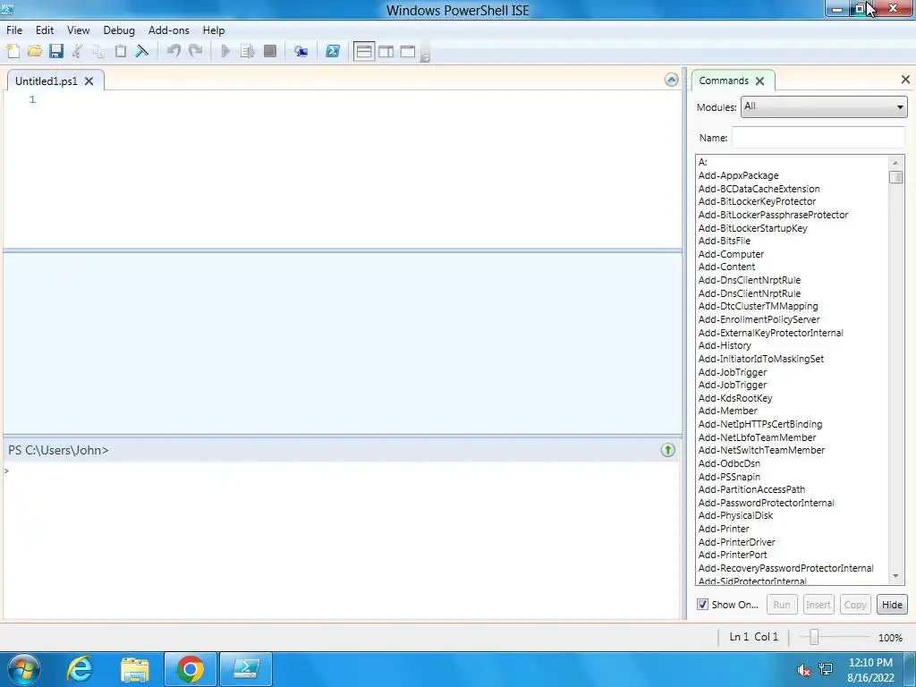Start PowerShell.exe blue console icon
This screenshot has width=916, height=687.
coord(333,51)
